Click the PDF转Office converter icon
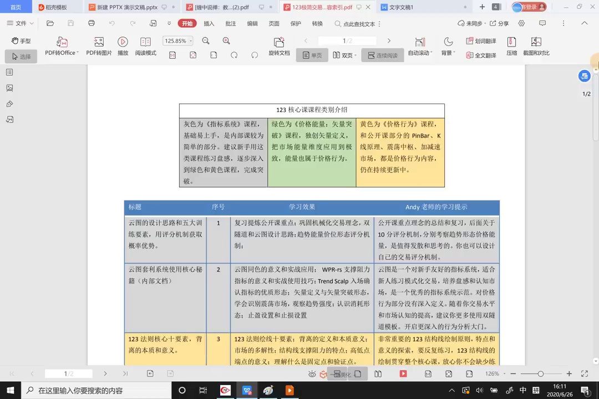The width and height of the screenshot is (599, 399). 62,43
